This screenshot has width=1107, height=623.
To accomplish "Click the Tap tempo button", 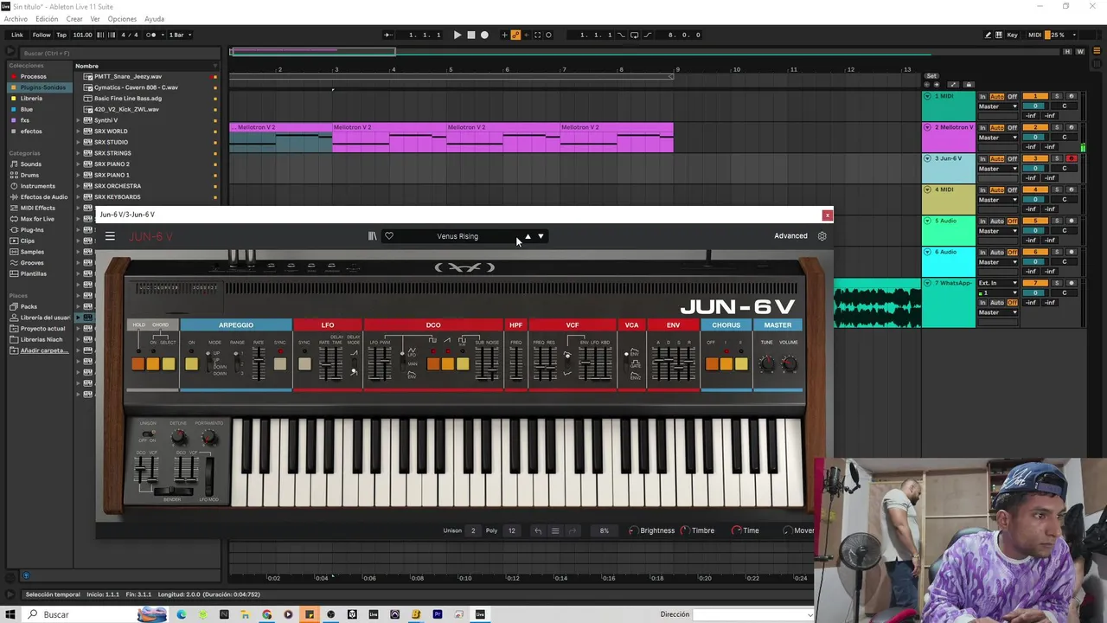I will click(x=61, y=35).
